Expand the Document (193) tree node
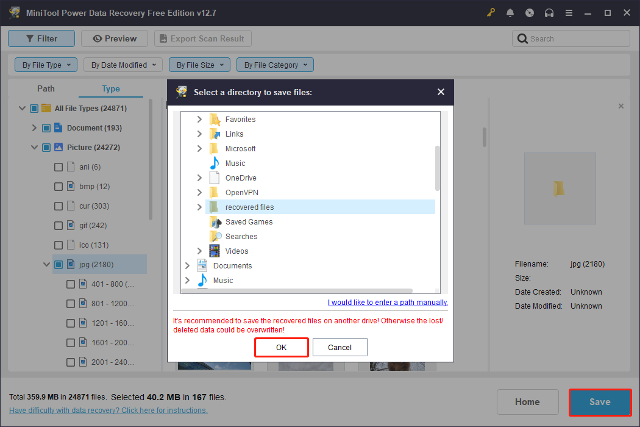640x427 pixels. 34,127
